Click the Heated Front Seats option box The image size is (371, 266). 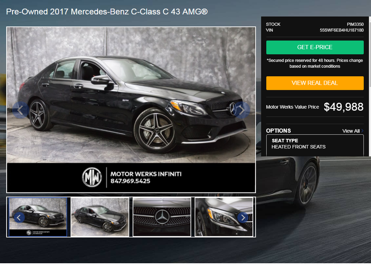point(315,145)
